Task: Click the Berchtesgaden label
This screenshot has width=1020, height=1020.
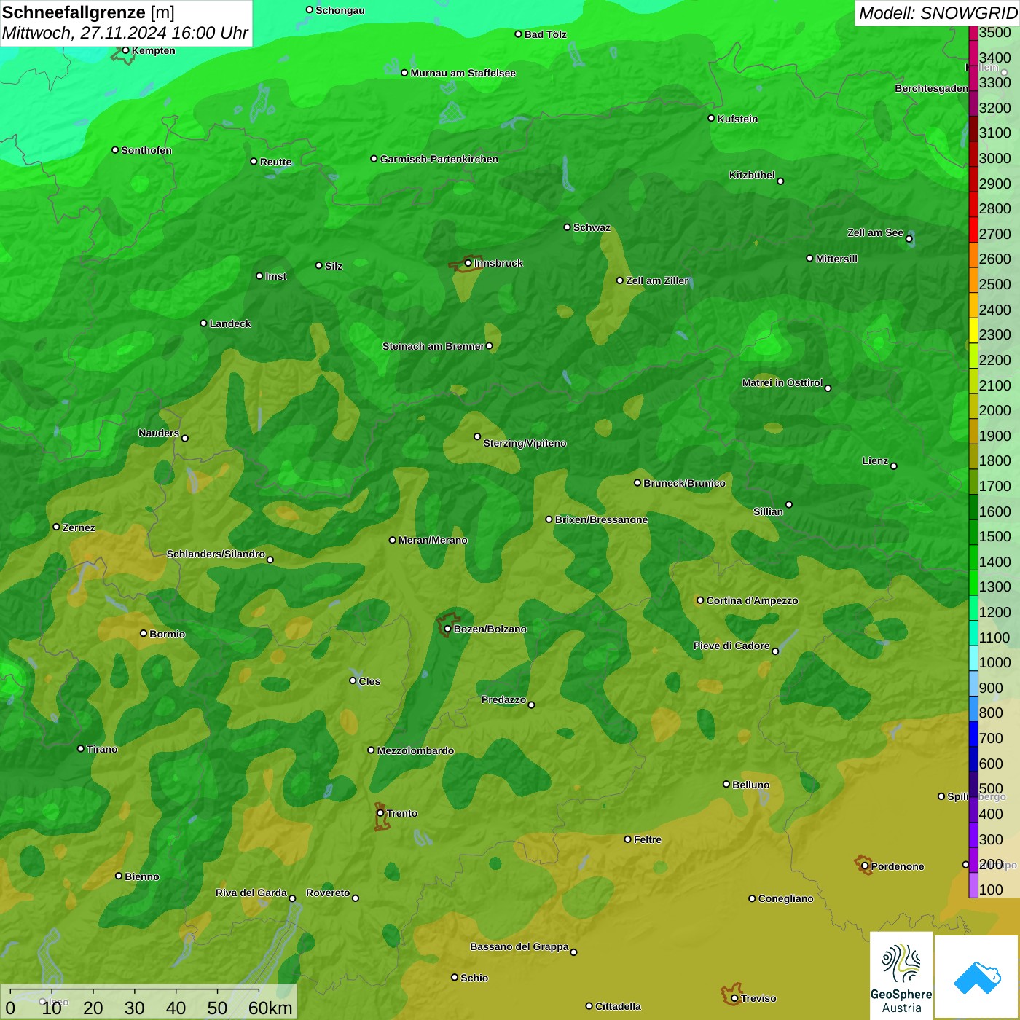Action: pyautogui.click(x=931, y=88)
